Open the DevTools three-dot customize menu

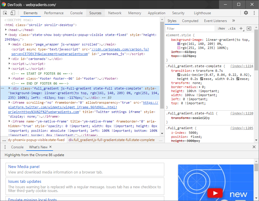tap(254, 13)
